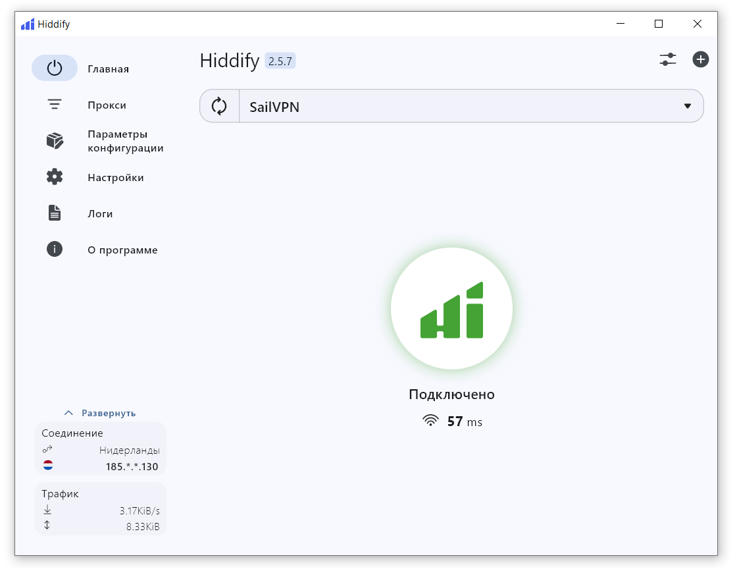Open the Прокси filter icon
The image size is (737, 569).
pos(55,105)
